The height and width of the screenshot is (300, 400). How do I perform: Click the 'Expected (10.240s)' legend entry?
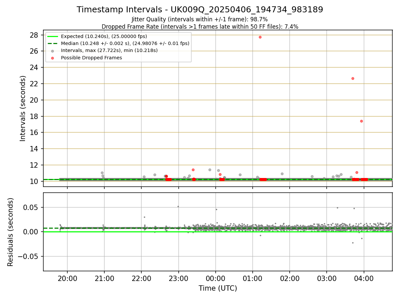(104, 36)
